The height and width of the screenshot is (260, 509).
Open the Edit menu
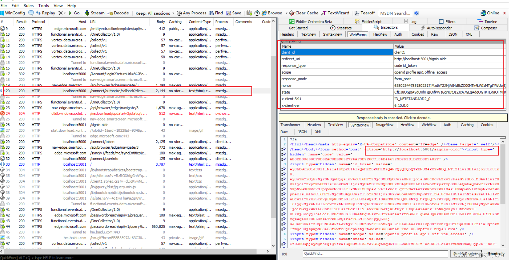coord(15,5)
